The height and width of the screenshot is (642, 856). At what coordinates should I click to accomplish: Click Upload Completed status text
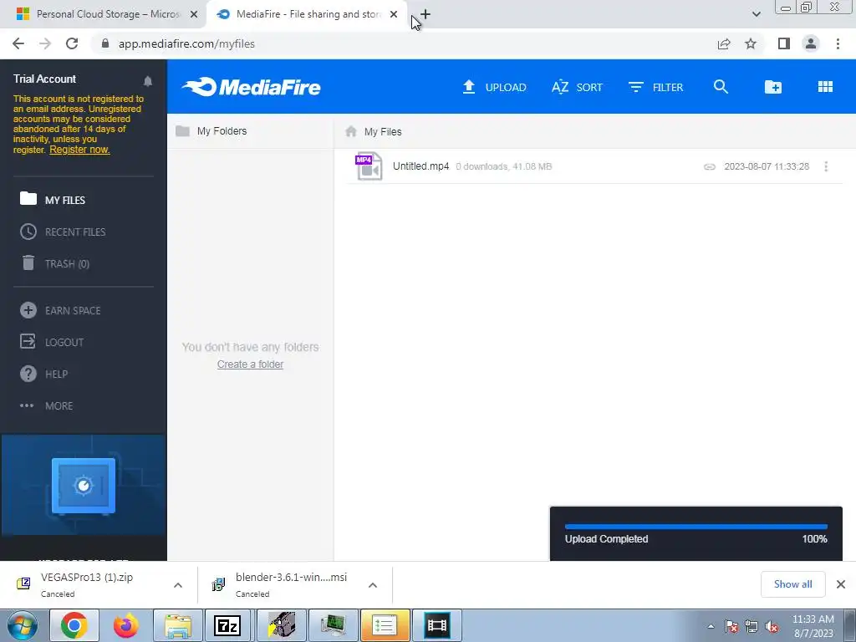(607, 539)
